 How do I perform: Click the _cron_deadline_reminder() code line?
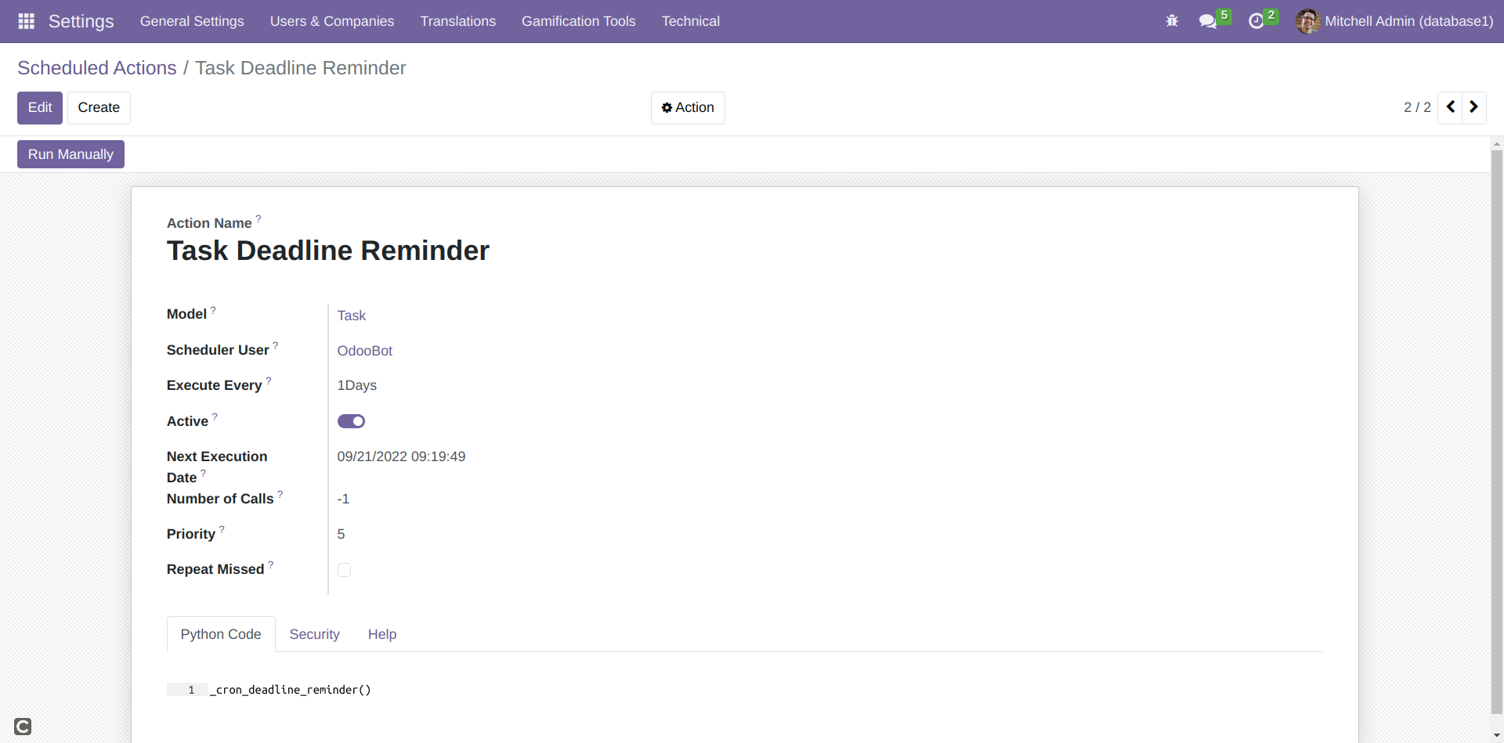coord(291,690)
